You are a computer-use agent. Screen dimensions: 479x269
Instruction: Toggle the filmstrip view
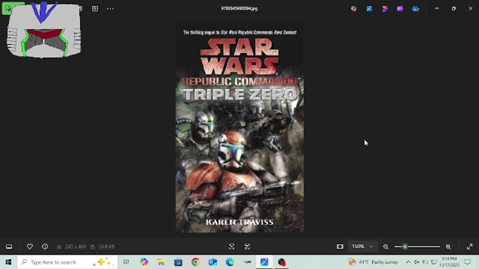point(9,247)
